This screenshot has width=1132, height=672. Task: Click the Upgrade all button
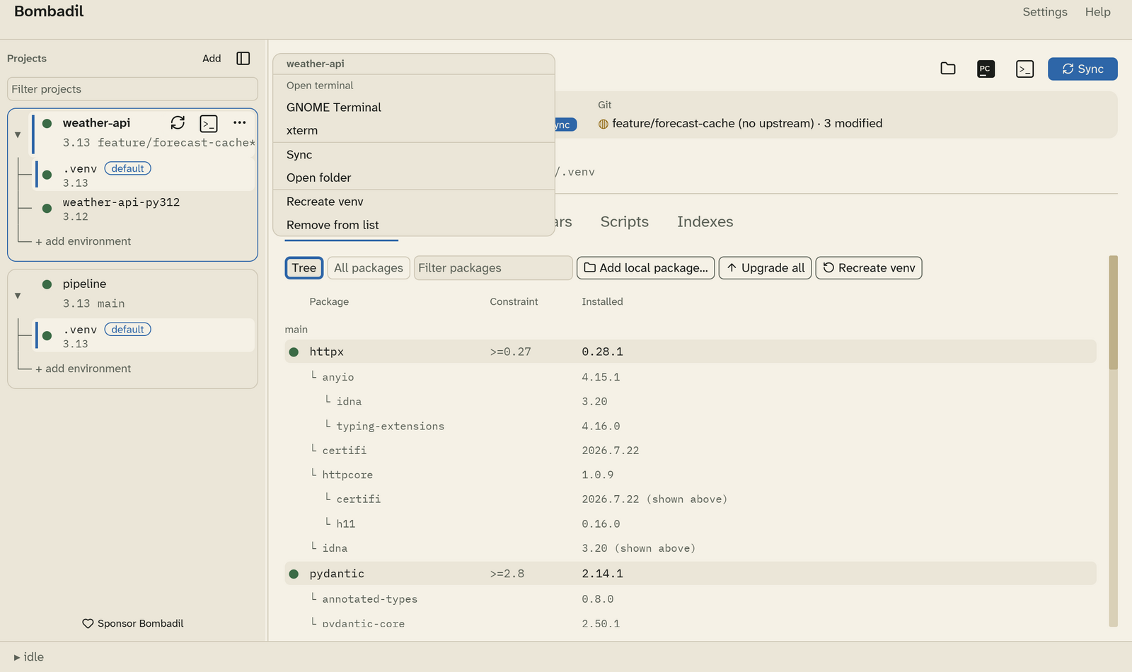[766, 268]
